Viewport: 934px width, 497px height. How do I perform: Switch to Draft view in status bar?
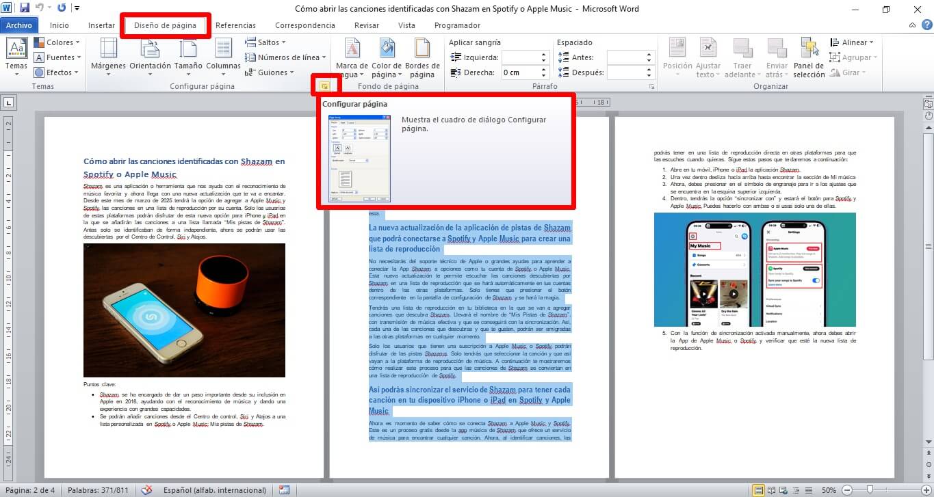pyautogui.click(x=809, y=490)
